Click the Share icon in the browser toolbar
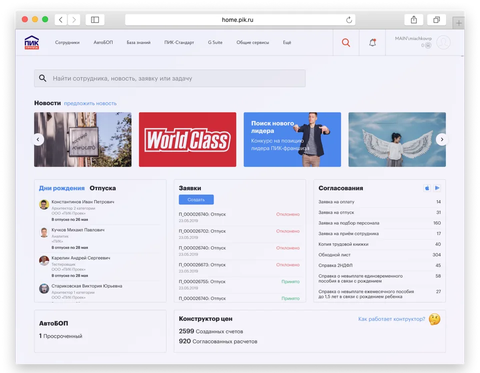Image resolution: width=480 pixels, height=373 pixels. 413,20
